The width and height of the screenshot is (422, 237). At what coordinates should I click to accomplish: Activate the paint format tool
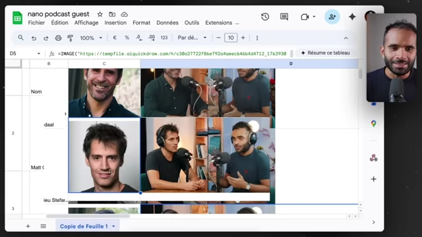tap(71, 38)
